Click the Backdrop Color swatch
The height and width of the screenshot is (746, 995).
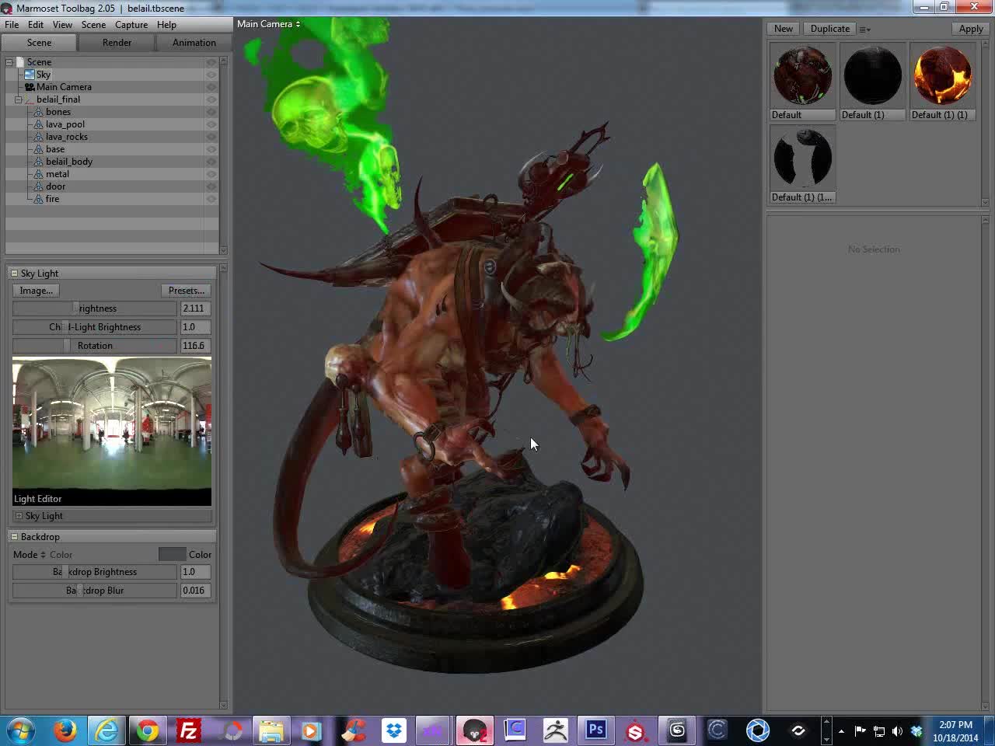pos(172,555)
